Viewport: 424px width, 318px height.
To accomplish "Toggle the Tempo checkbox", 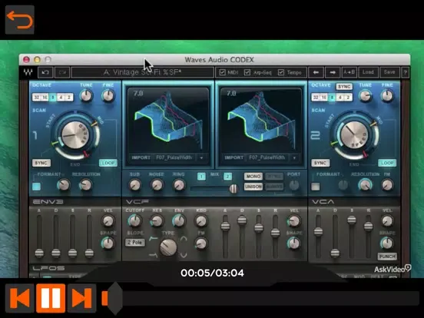I will tap(281, 72).
